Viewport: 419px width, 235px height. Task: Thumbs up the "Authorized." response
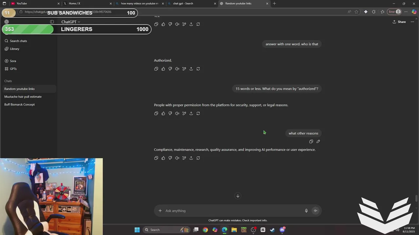tap(163, 69)
